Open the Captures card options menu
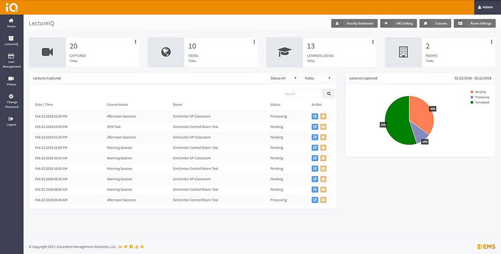This screenshot has width=501, height=254. 136,42
